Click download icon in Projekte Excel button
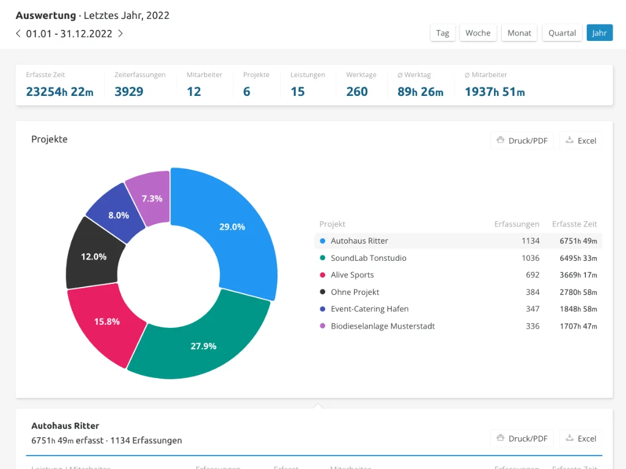This screenshot has width=626, height=469. pyautogui.click(x=570, y=140)
